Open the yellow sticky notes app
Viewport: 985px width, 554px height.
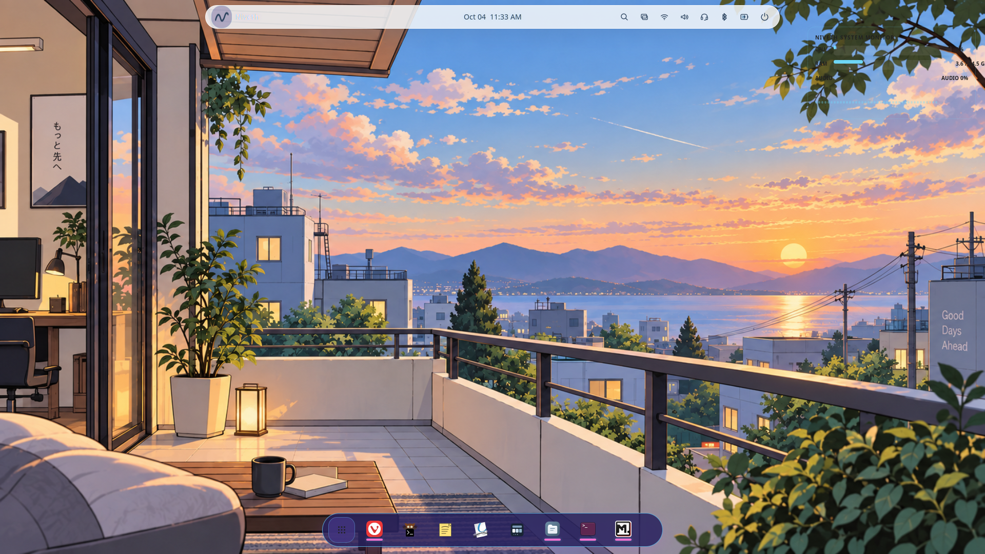(445, 529)
